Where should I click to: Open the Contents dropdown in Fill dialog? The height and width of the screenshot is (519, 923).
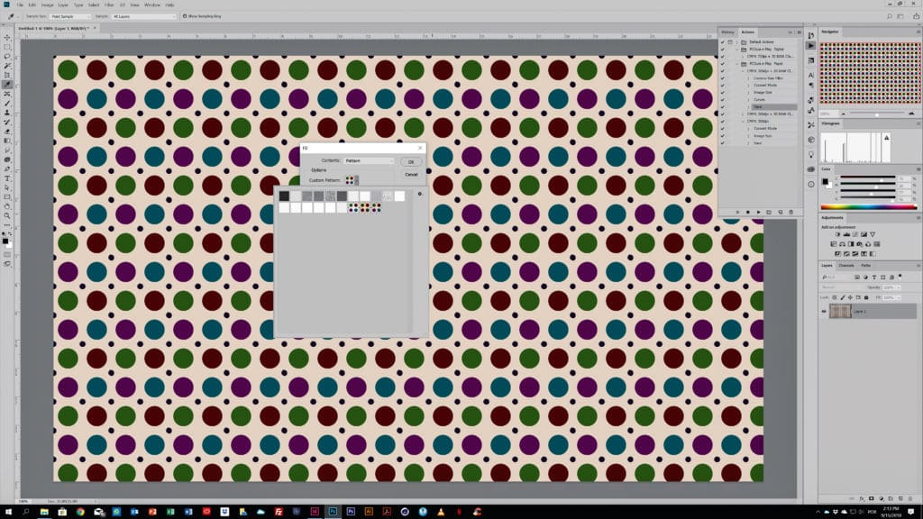click(370, 160)
